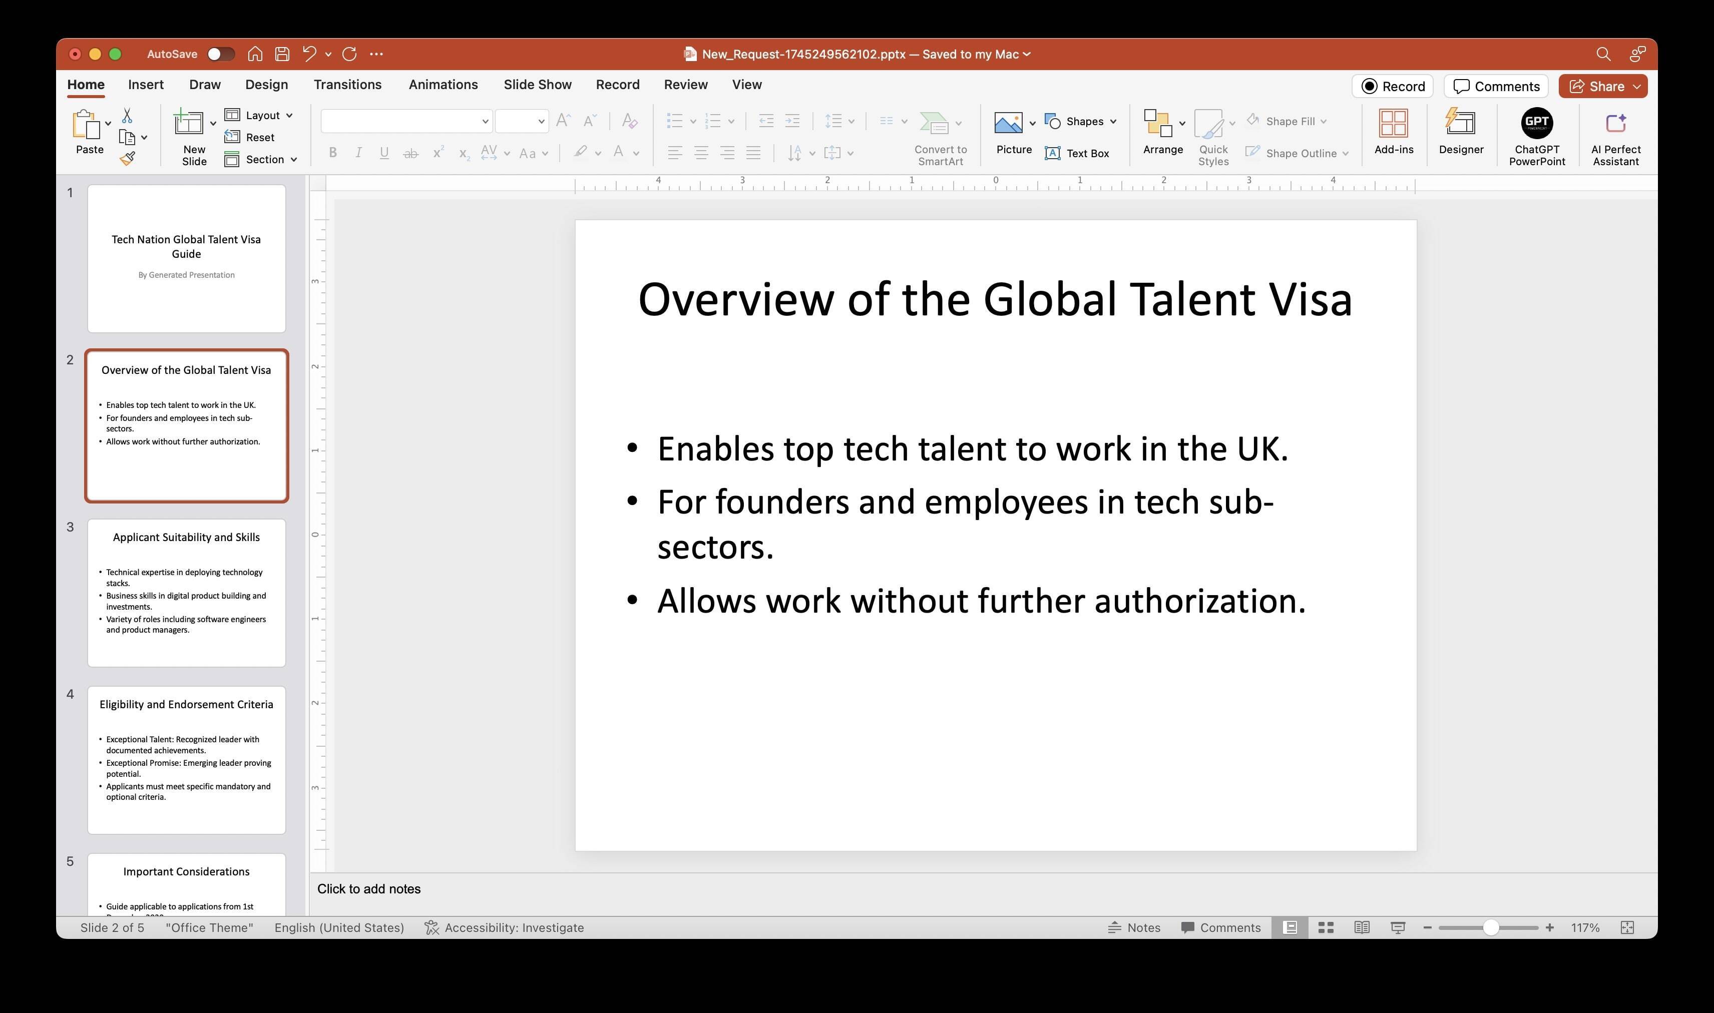Image resolution: width=1714 pixels, height=1013 pixels.
Task: Insert a Text Box
Action: [1076, 154]
